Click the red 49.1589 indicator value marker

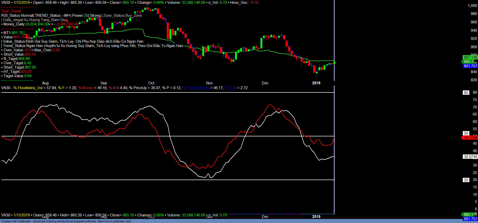tap(470, 138)
